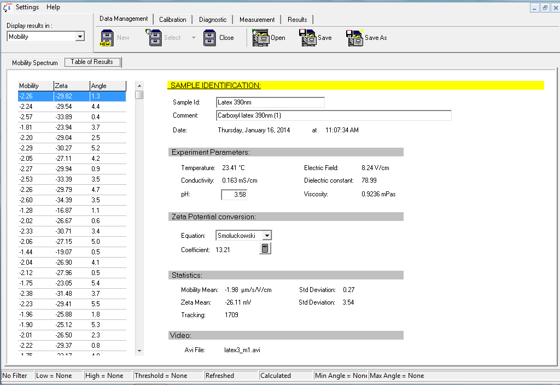The image size is (560, 385).
Task: Open the Settings menu
Action: click(x=27, y=7)
